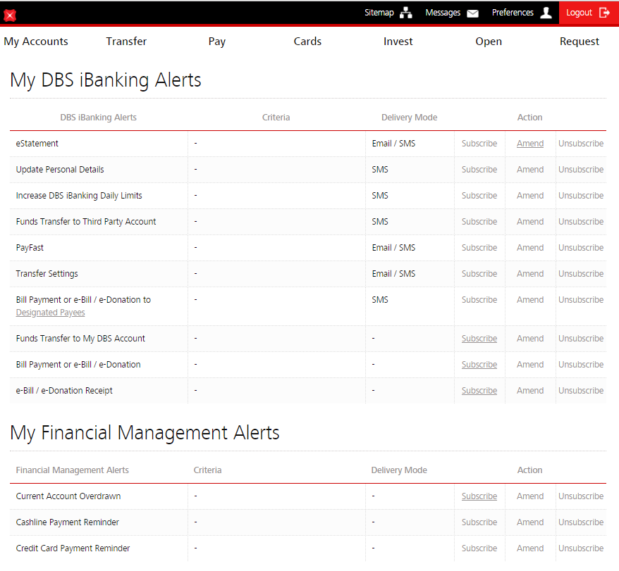Click the red X logo icon
This screenshot has height=571, width=619.
pyautogui.click(x=10, y=15)
